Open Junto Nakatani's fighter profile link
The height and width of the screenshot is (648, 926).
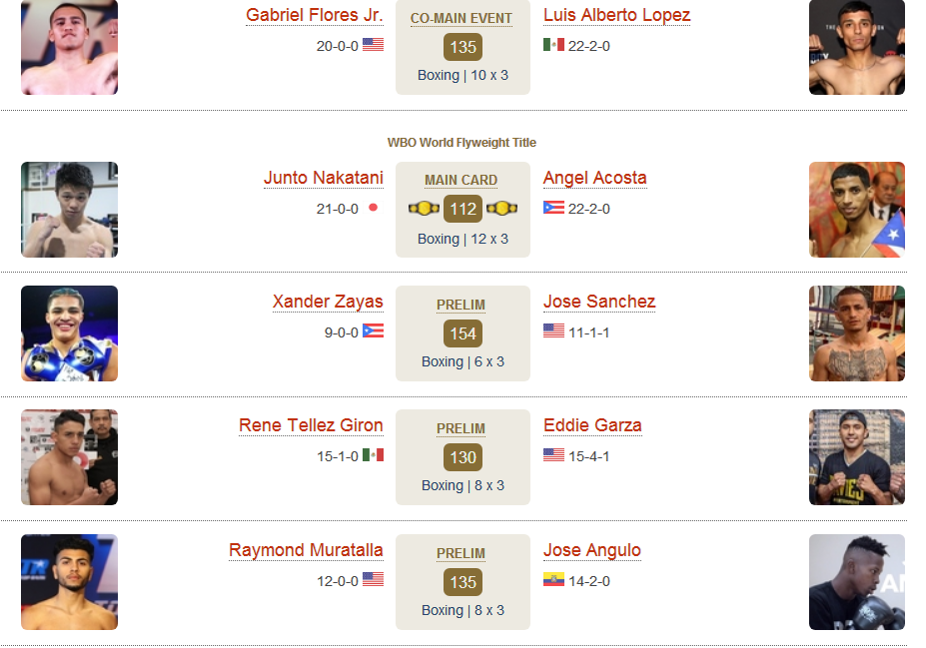pyautogui.click(x=324, y=178)
